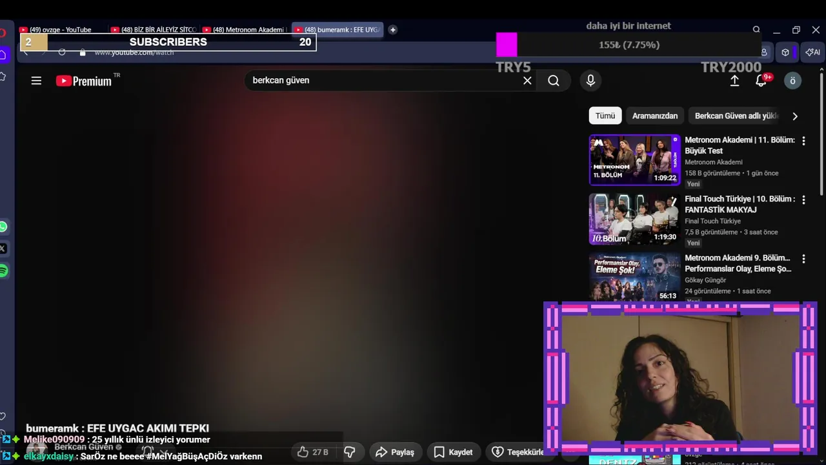Start voice search with microphone
826x465 pixels.
pyautogui.click(x=590, y=80)
